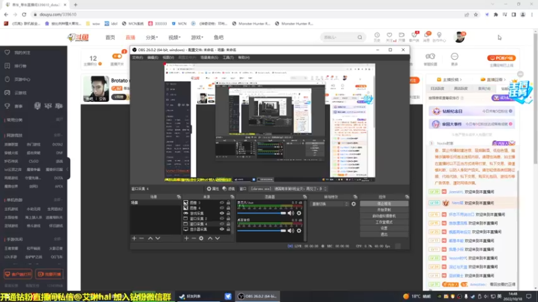Open the 文件(F) menu in OBS
Screen dimensions: 538x302
(x=137, y=58)
